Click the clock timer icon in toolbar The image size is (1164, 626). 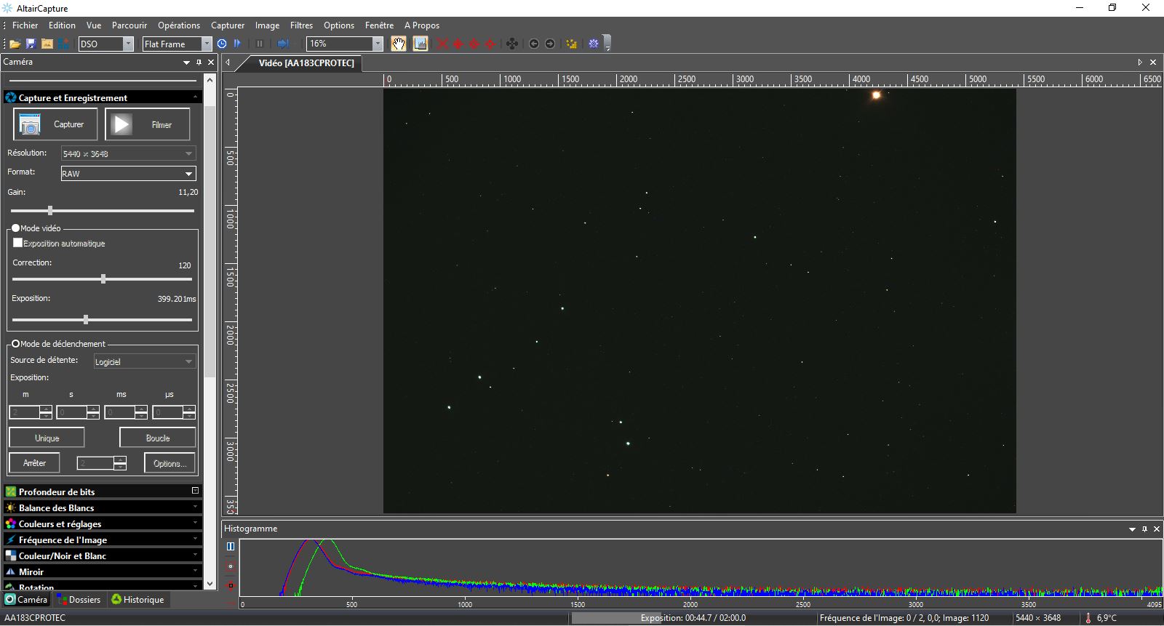point(222,44)
